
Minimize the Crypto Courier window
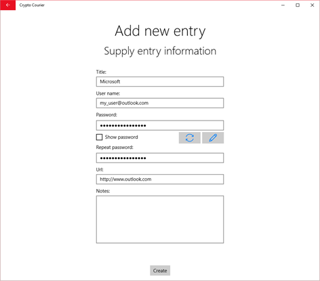[283, 5]
